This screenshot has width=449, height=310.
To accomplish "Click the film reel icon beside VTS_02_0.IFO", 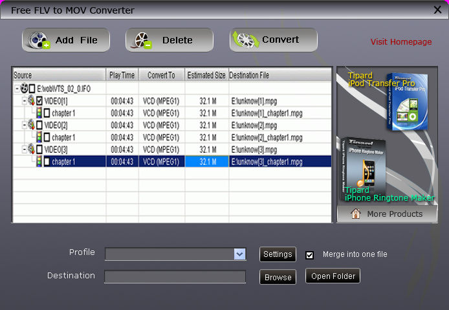I will [25, 88].
